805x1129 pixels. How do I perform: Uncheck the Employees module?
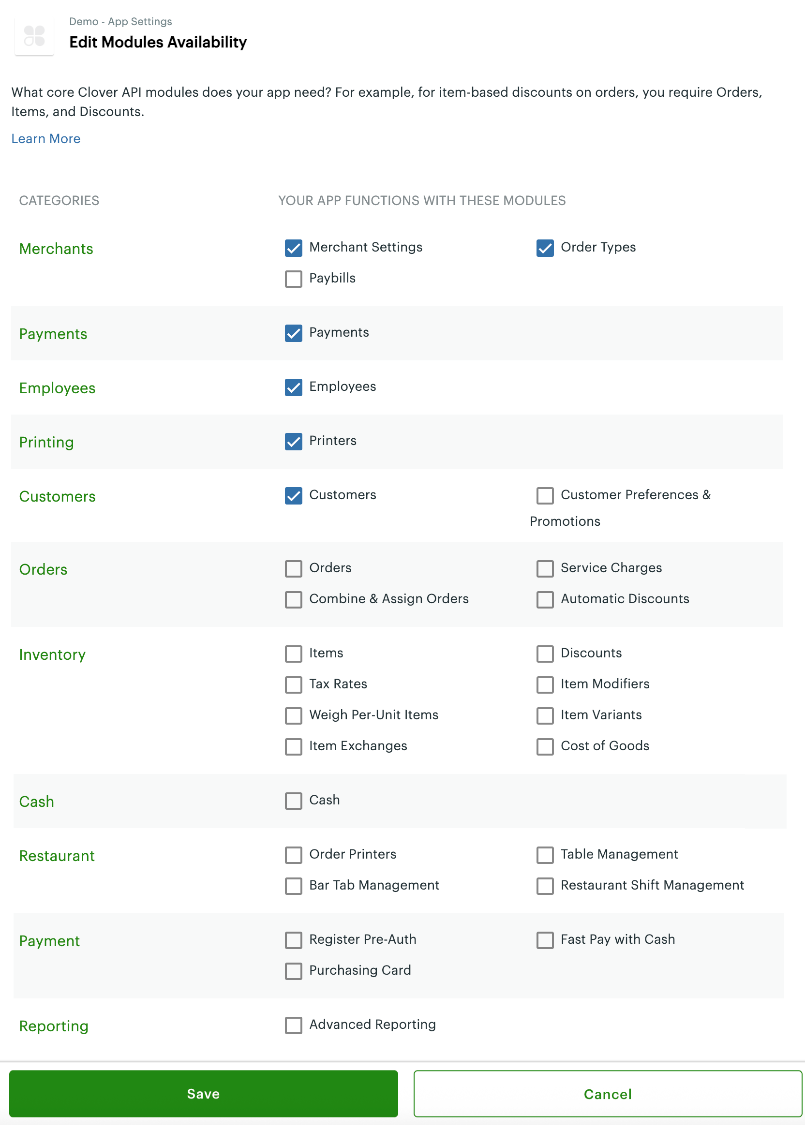click(294, 388)
